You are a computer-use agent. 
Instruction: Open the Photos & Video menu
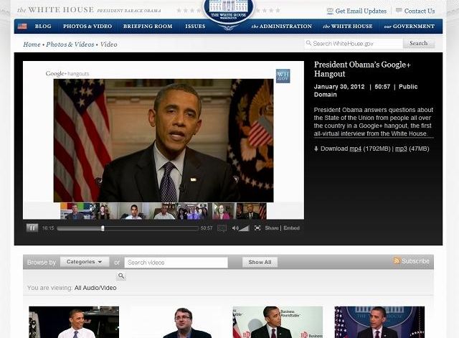[x=87, y=27]
